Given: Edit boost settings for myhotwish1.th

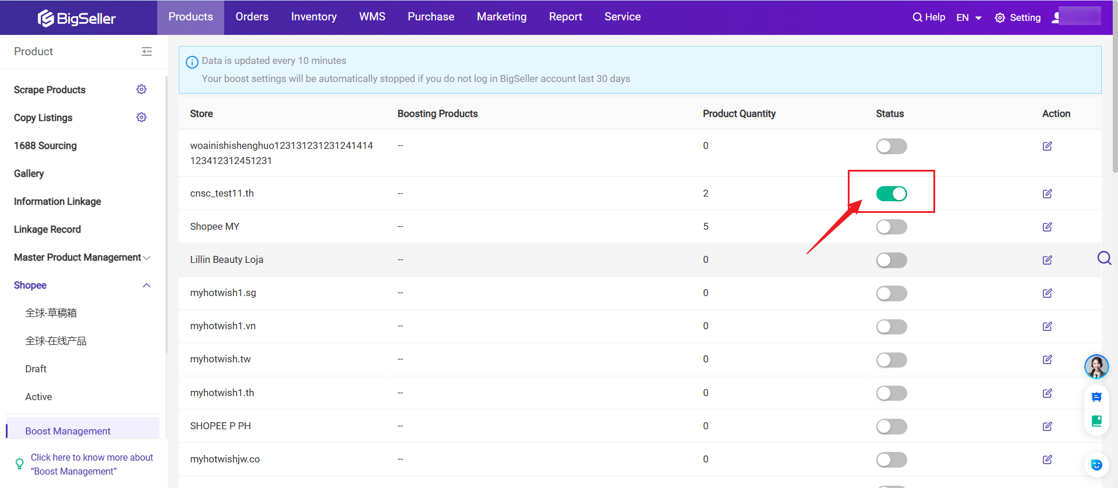Looking at the screenshot, I should 1048,393.
